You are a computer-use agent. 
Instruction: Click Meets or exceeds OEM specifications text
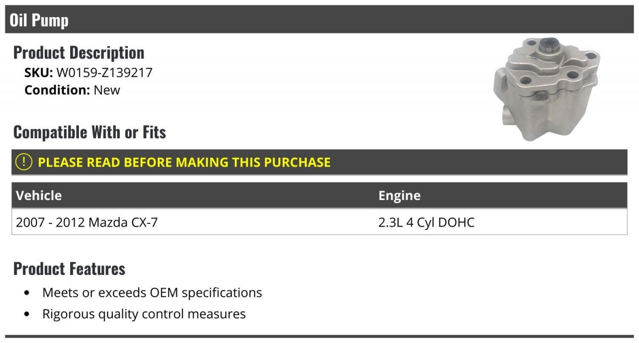tap(152, 292)
